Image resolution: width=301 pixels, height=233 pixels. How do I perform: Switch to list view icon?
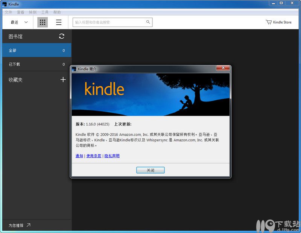[59, 22]
